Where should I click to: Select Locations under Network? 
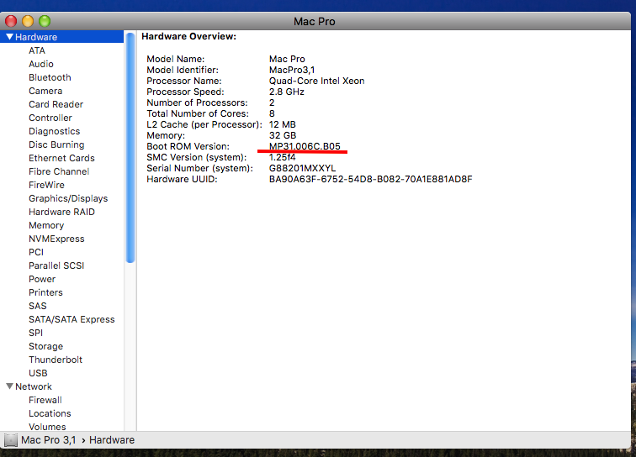[50, 413]
